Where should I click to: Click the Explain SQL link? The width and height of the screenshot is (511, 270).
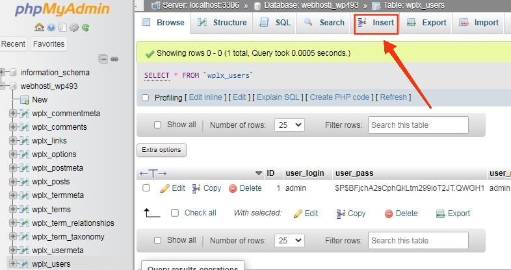[x=278, y=97]
